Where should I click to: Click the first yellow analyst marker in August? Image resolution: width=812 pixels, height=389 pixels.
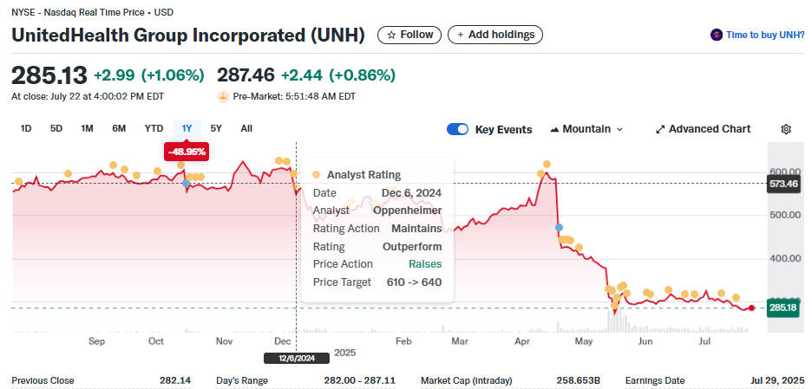click(18, 182)
